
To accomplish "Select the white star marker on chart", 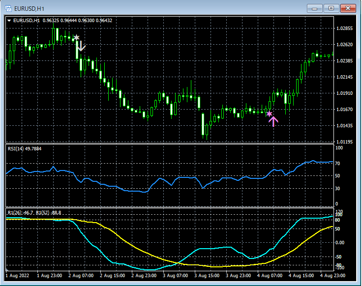I will coord(76,37).
